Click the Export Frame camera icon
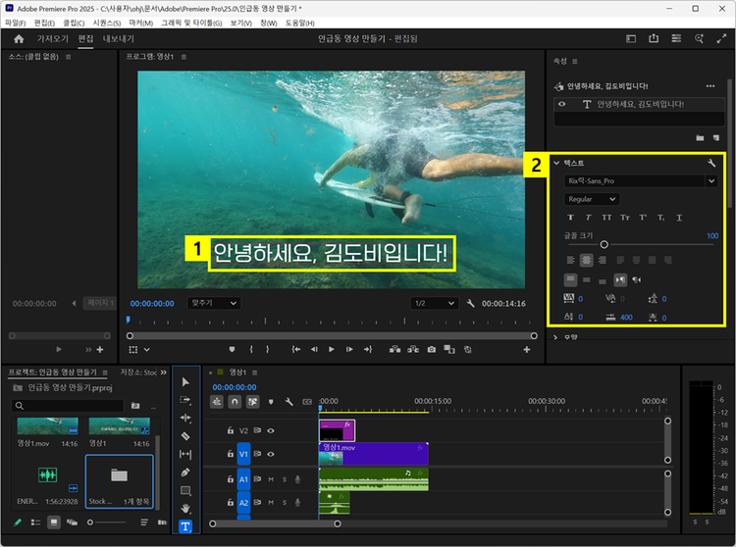The image size is (736, 547). point(431,349)
